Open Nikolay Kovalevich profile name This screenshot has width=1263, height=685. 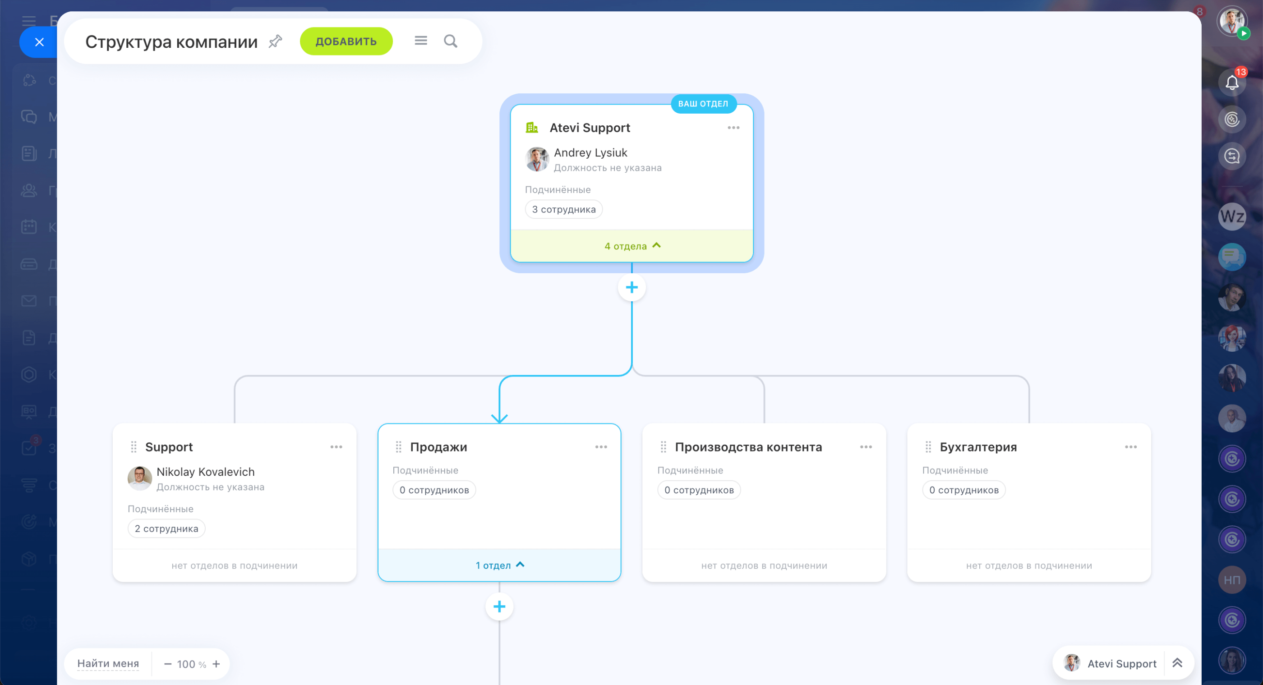205,472
